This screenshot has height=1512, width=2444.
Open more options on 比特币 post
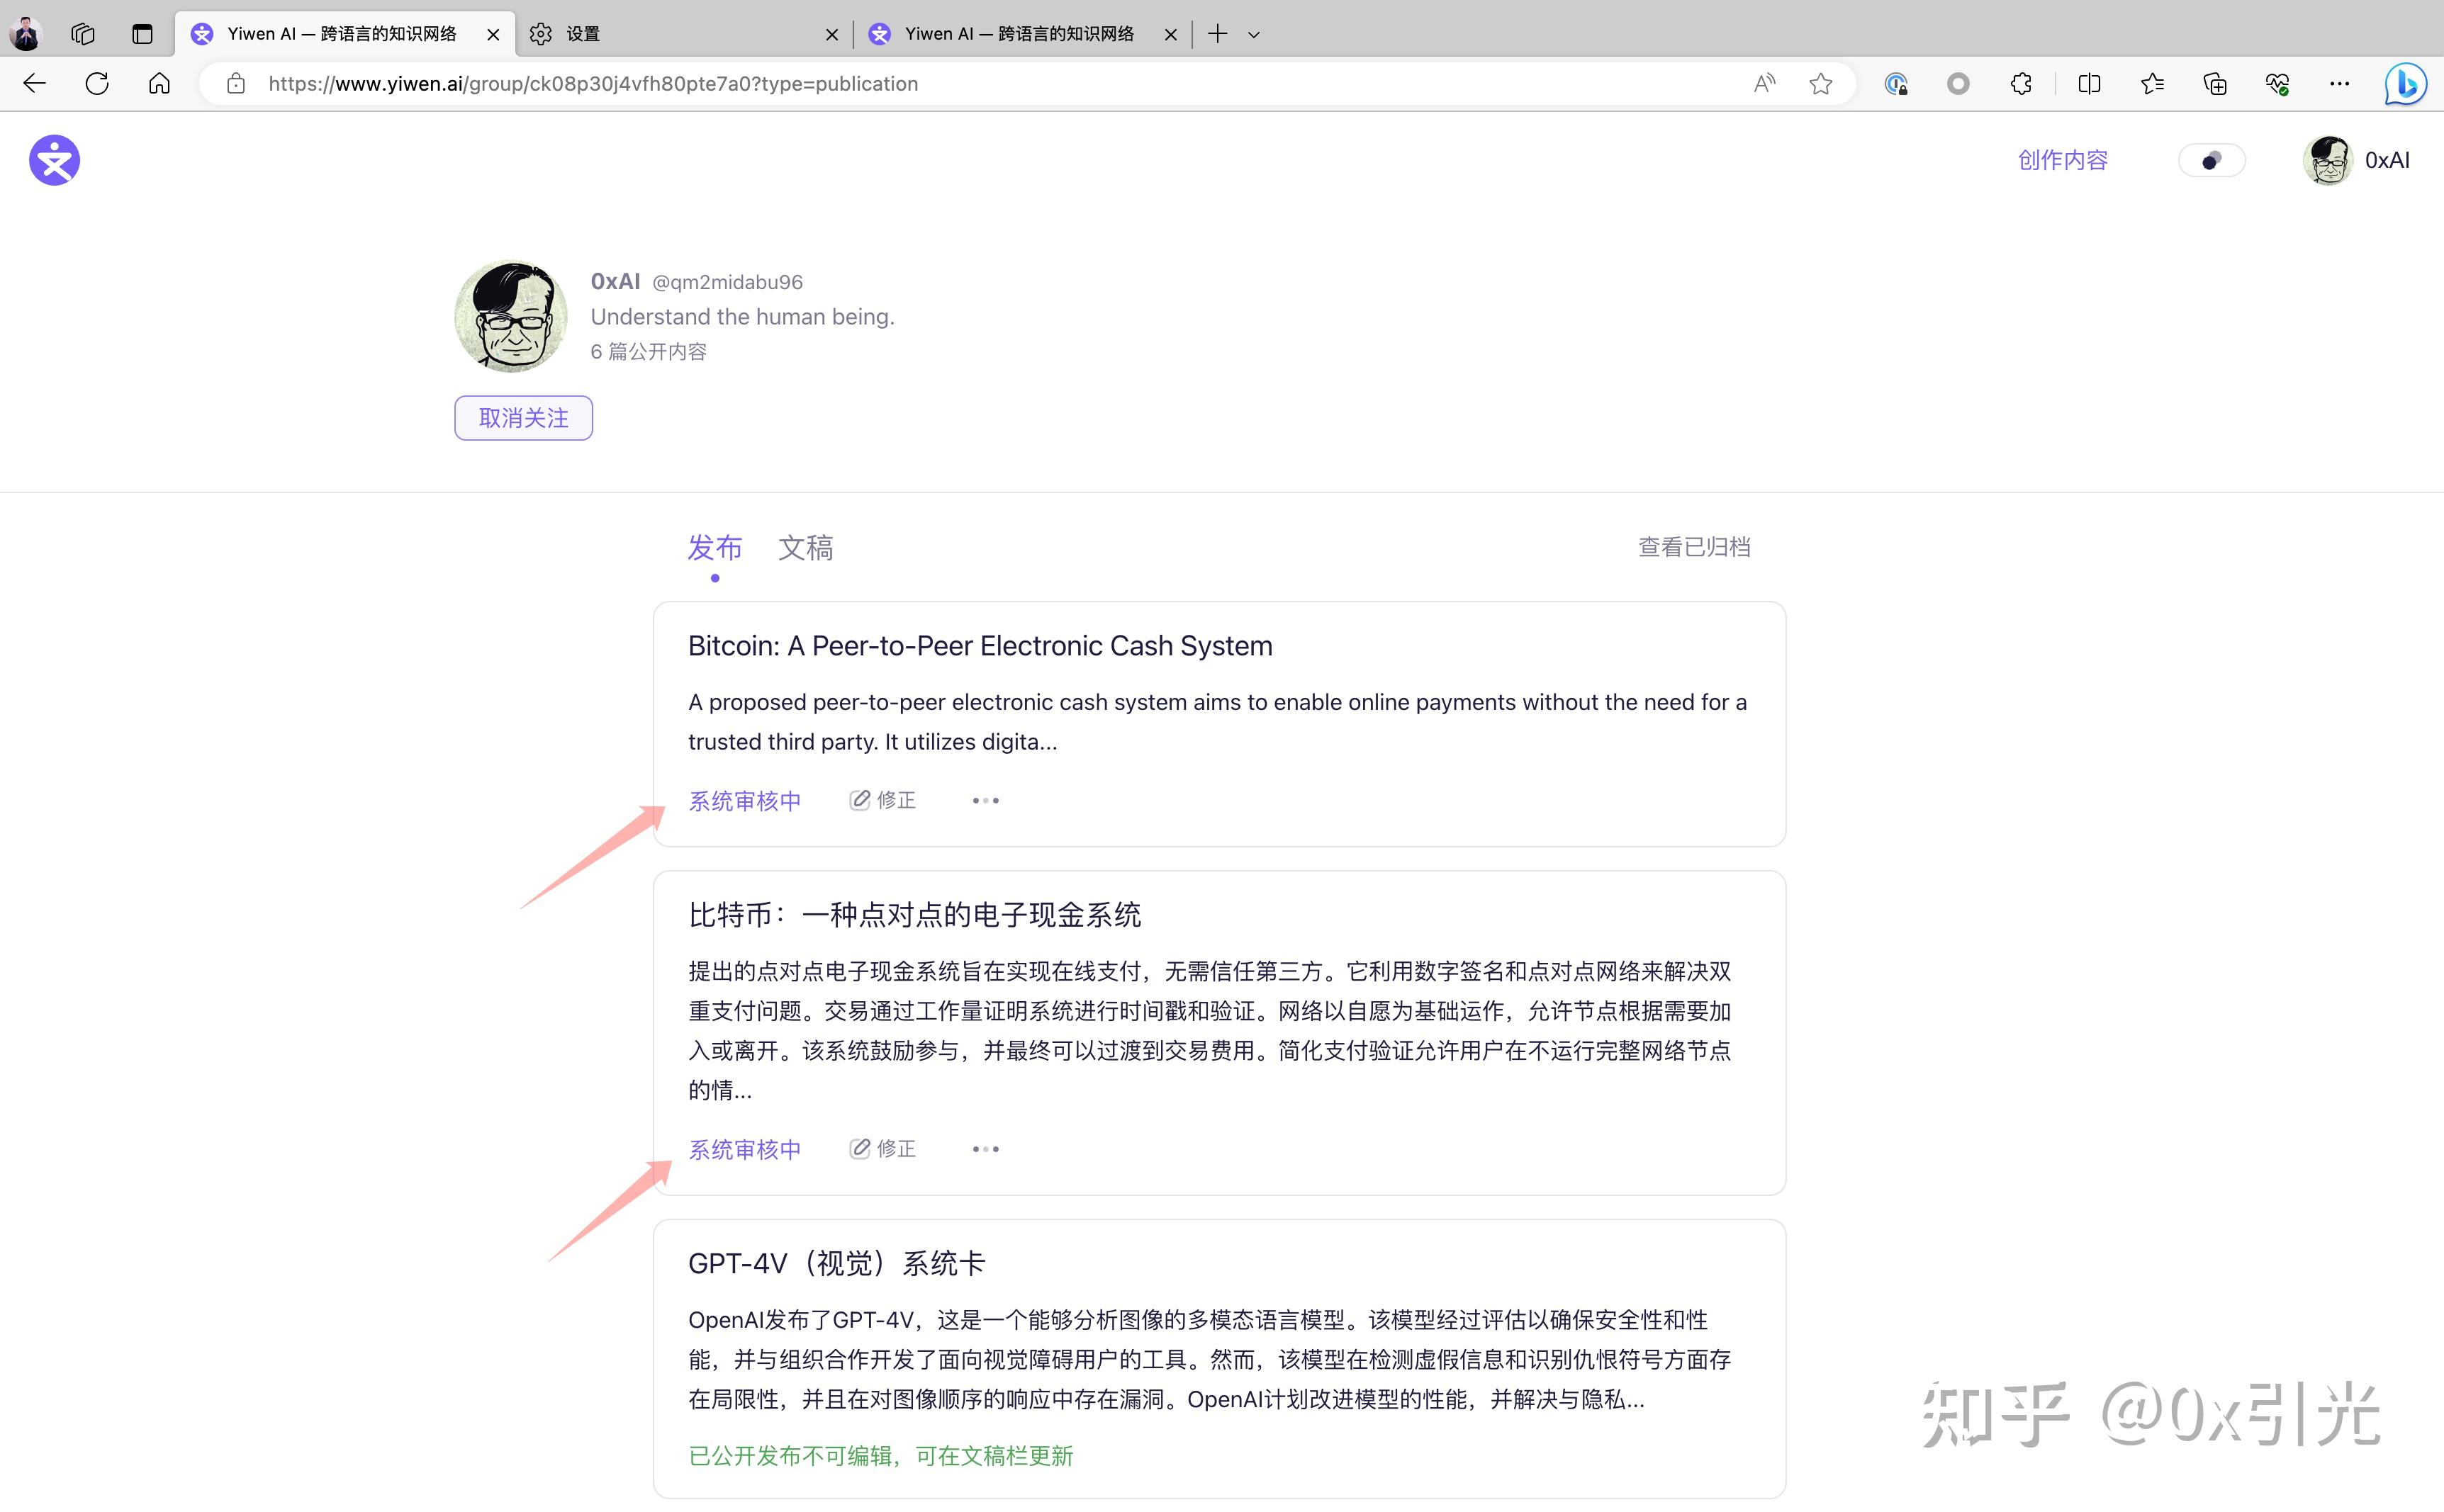(x=985, y=1149)
